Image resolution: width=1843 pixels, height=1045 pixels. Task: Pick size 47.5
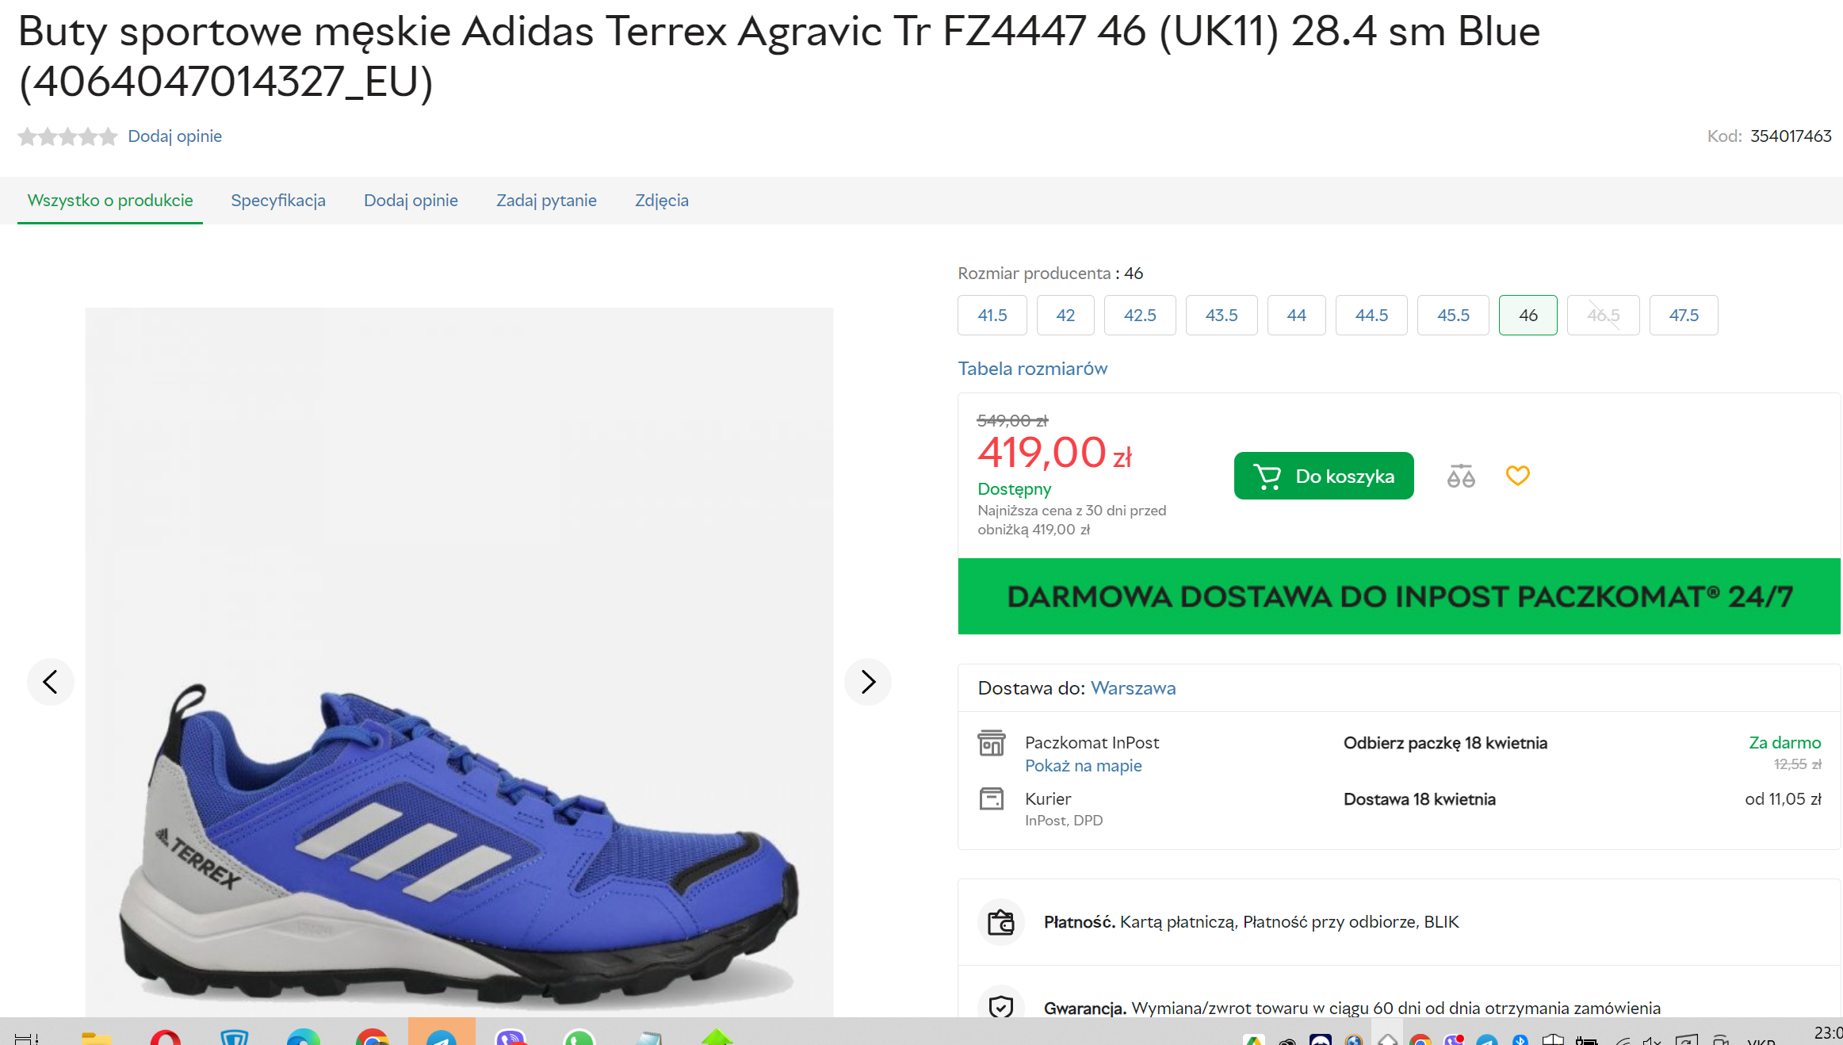(1683, 316)
